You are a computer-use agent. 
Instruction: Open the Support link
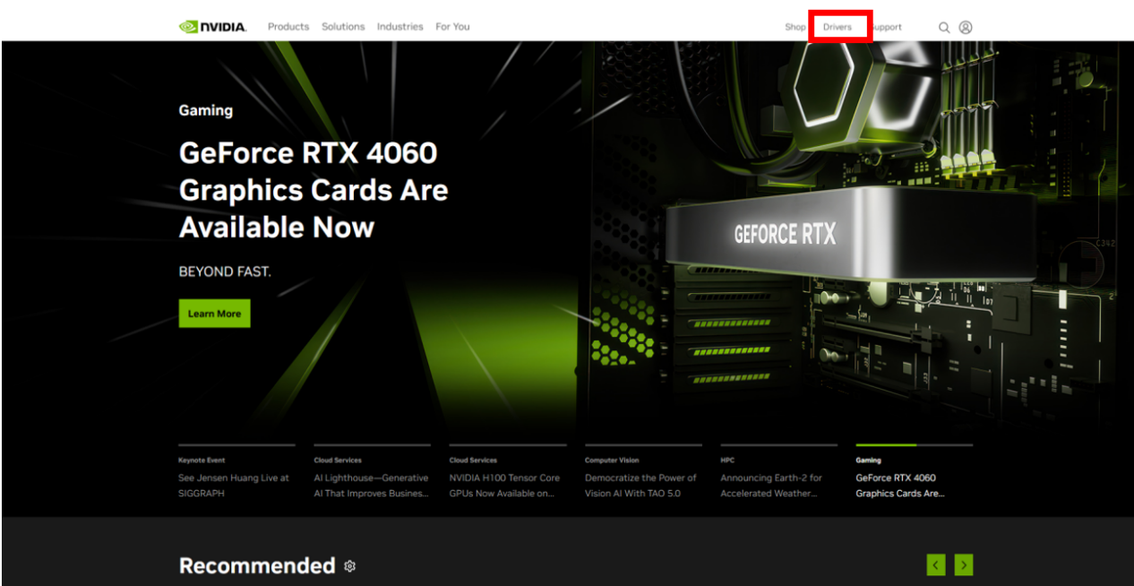[x=887, y=27]
